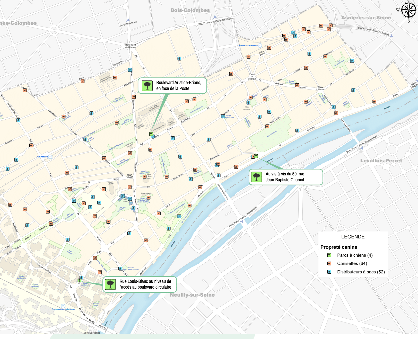Click the Place J. Mermoz label
Image resolution: width=418 pixels, height=339 pixels.
pyautogui.click(x=321, y=88)
